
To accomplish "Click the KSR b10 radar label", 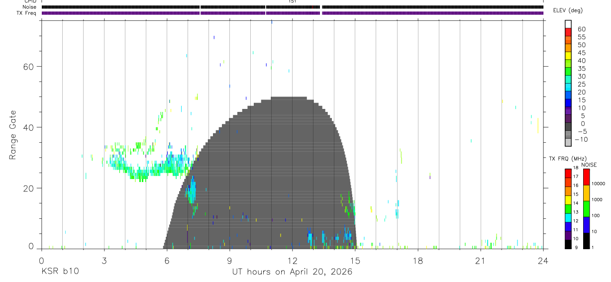I will pos(60,272).
